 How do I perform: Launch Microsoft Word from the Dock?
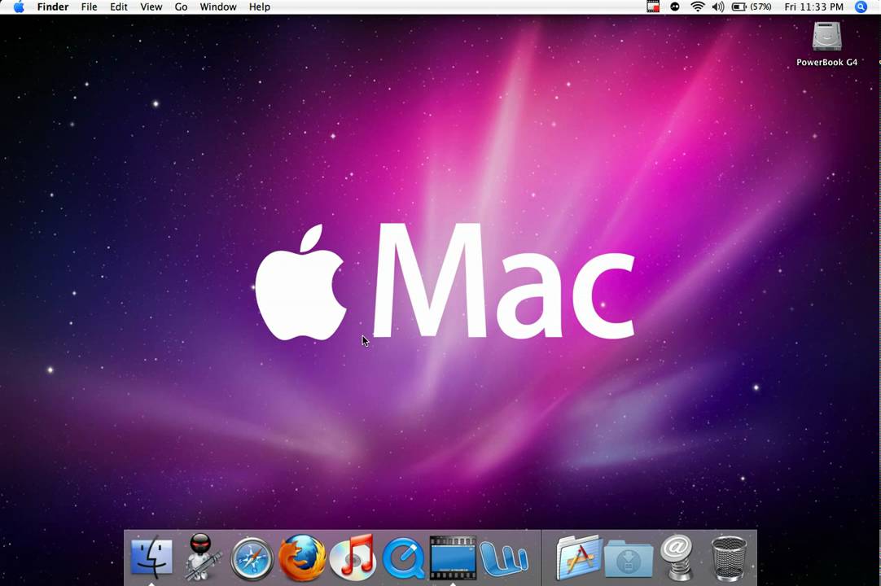click(x=504, y=559)
